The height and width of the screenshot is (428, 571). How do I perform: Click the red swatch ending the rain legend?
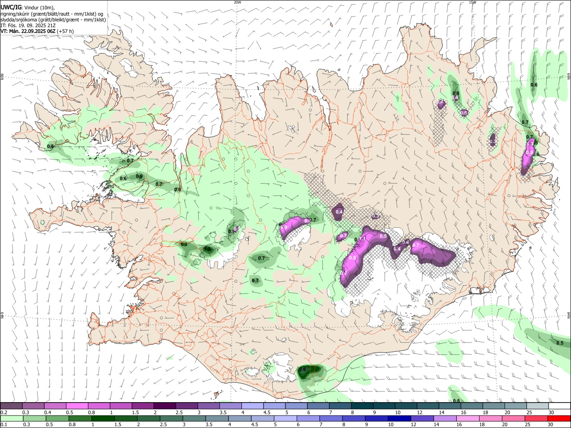pos(559,418)
